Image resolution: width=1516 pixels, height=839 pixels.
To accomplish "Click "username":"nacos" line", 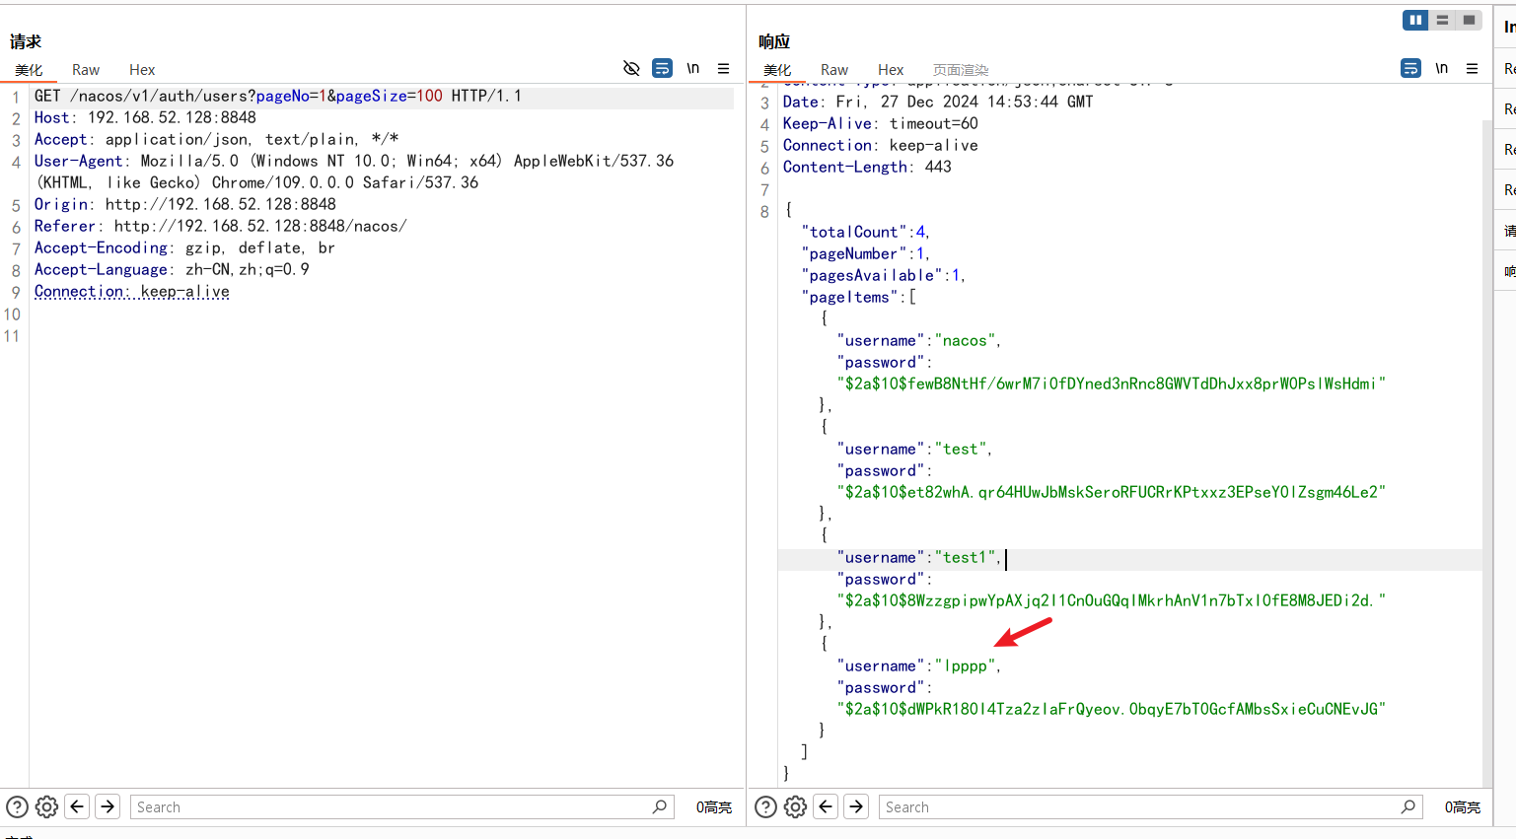I will [x=919, y=340].
